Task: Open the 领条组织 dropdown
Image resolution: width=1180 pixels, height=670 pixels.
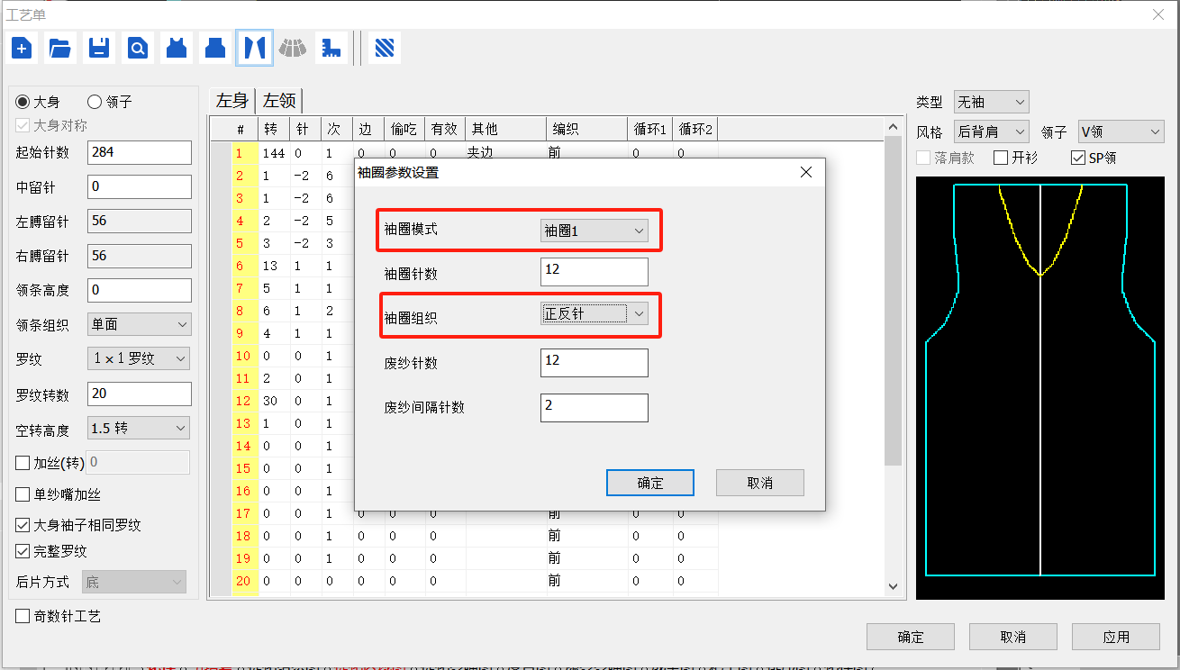Action: point(139,324)
